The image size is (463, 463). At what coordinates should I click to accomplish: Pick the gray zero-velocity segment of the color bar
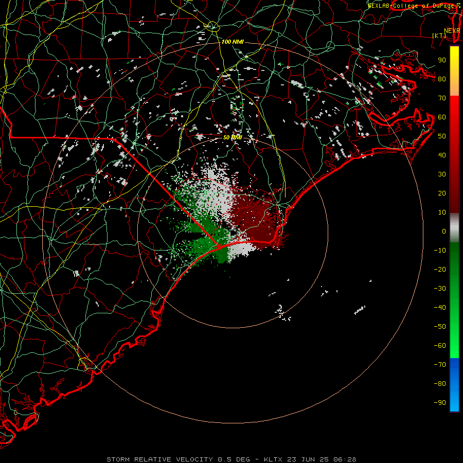click(x=454, y=228)
